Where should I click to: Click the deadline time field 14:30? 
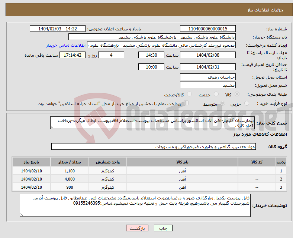(151, 55)
